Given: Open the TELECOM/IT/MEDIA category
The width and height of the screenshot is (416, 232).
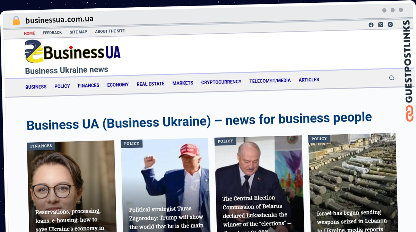Looking at the screenshot, I should (270, 81).
